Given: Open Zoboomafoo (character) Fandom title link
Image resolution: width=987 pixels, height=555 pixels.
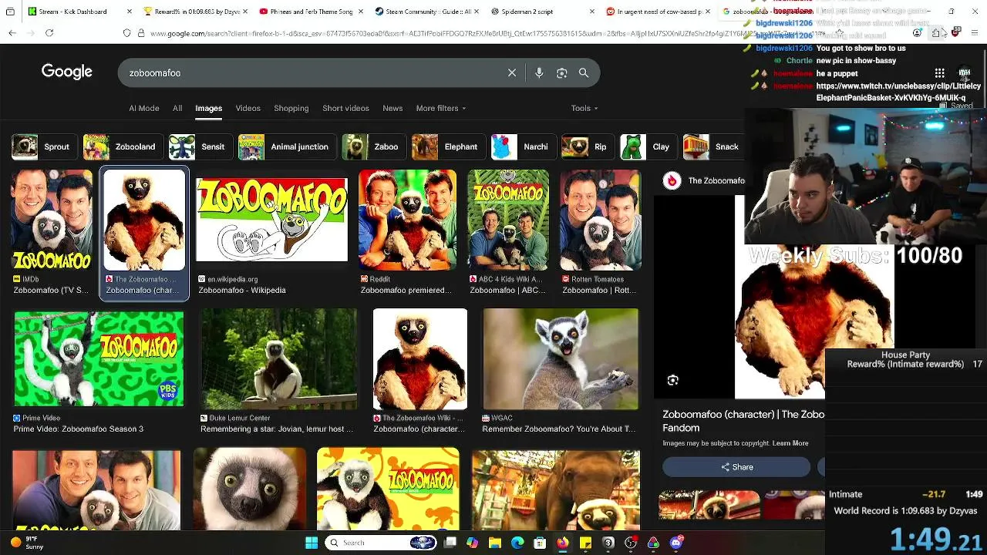Looking at the screenshot, I should pyautogui.click(x=743, y=421).
